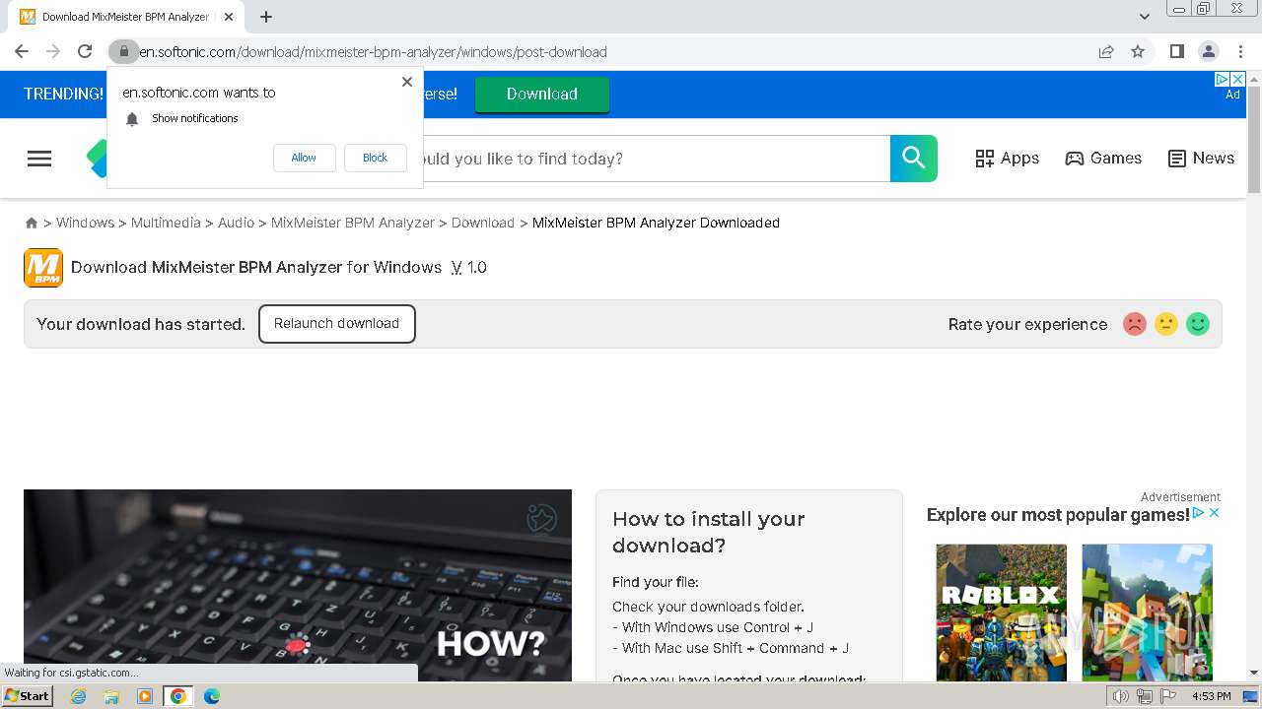Share this page icon in address bar
This screenshot has height=709, width=1262.
[1106, 51]
